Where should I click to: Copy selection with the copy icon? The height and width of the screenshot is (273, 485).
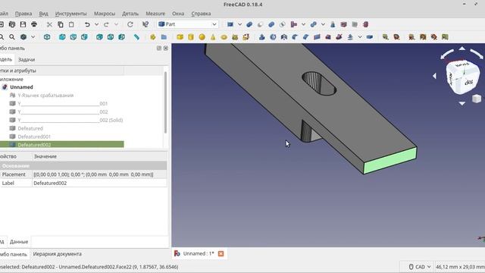tap(61, 24)
